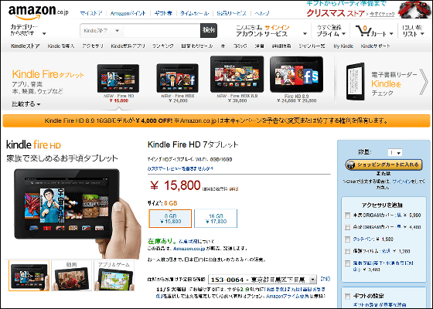Open the quantity dropdown

tap(395, 152)
